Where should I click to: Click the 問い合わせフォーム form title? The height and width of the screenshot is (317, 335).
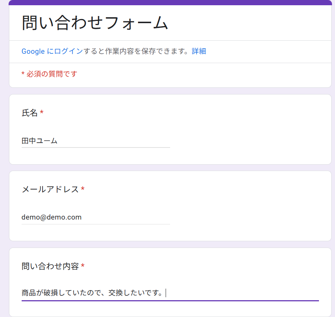(95, 23)
